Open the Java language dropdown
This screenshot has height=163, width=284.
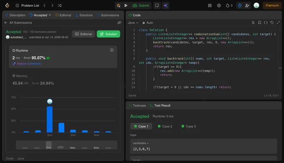click(x=133, y=23)
